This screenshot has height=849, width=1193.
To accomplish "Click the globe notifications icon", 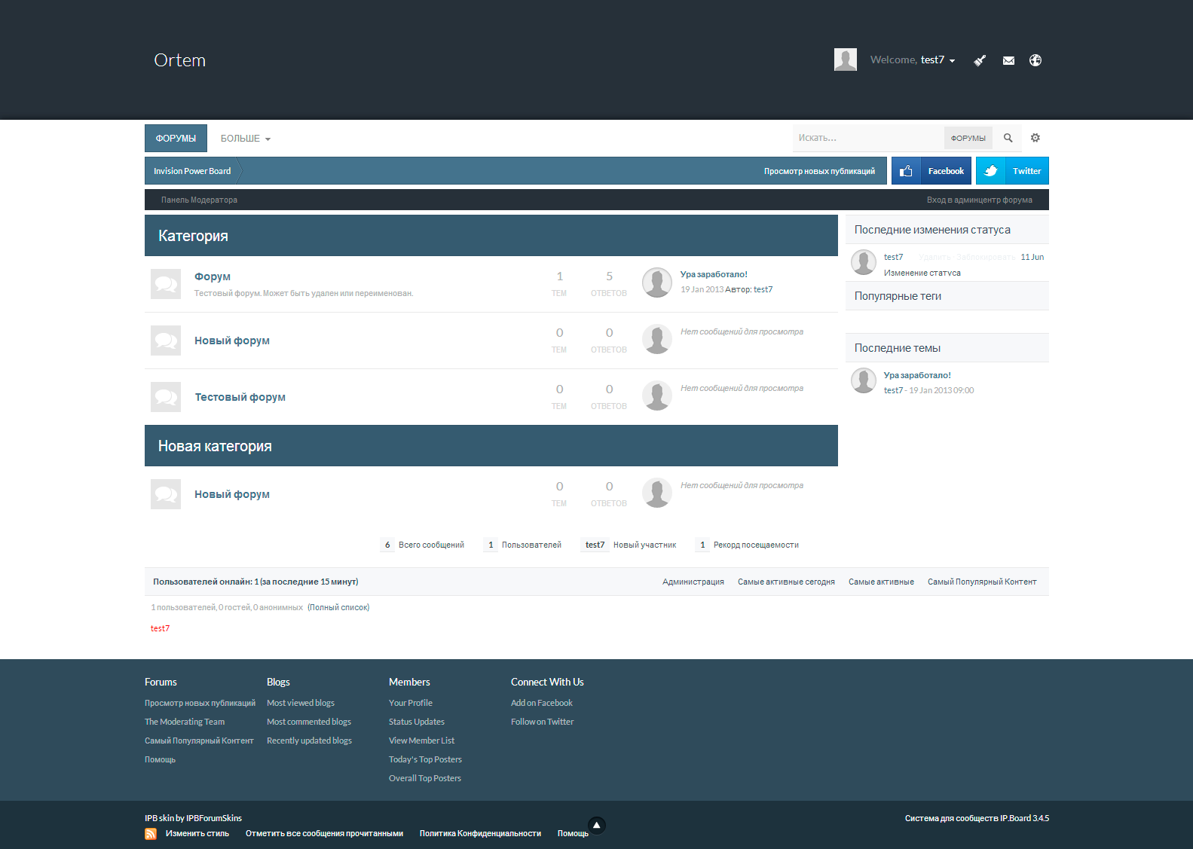I will pyautogui.click(x=1035, y=60).
